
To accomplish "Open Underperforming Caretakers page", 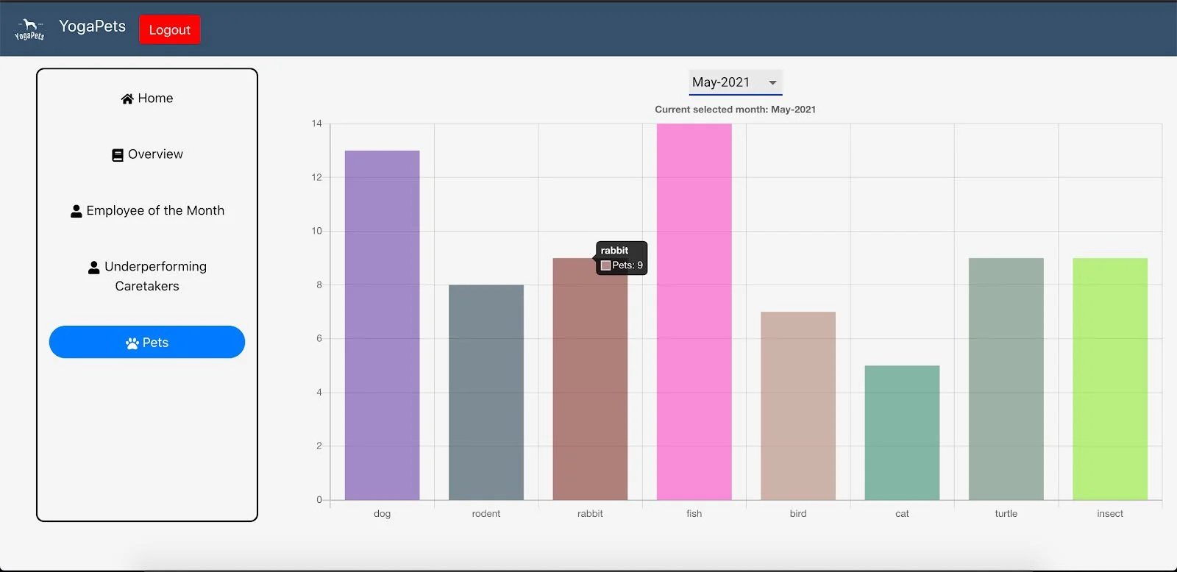I will (147, 276).
